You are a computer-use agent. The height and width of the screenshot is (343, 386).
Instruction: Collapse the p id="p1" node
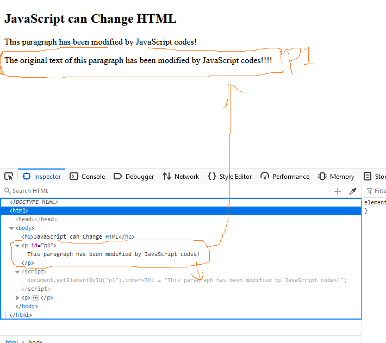tap(17, 246)
